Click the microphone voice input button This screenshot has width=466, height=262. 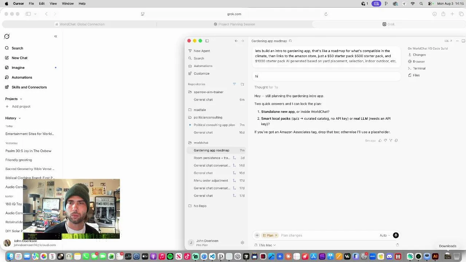point(396,235)
